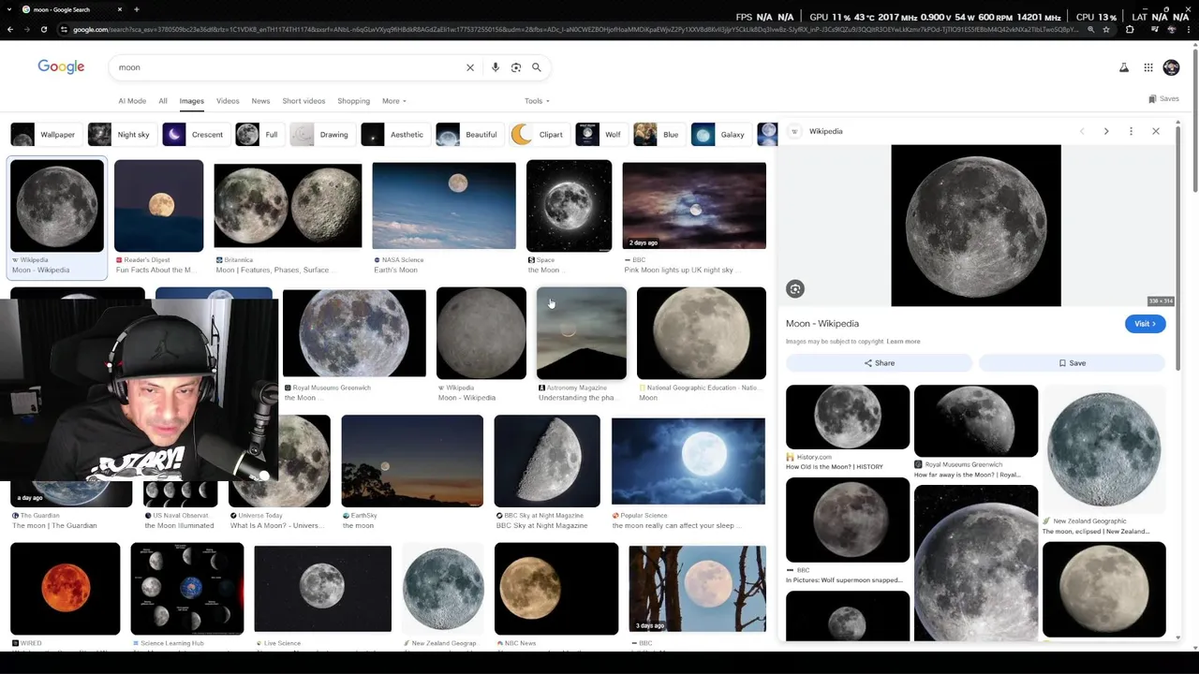Click the moon search input field
This screenshot has height=674, width=1199.
[290, 67]
